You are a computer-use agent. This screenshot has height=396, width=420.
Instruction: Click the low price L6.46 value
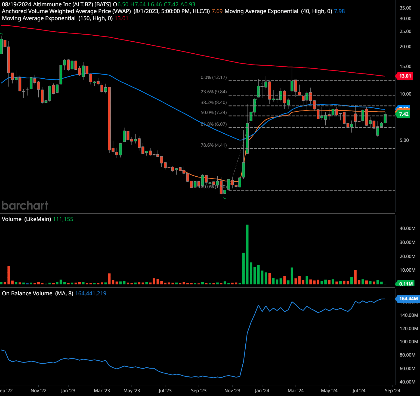[155, 4]
